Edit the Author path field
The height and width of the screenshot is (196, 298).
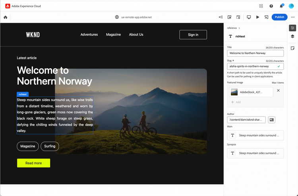(246, 120)
